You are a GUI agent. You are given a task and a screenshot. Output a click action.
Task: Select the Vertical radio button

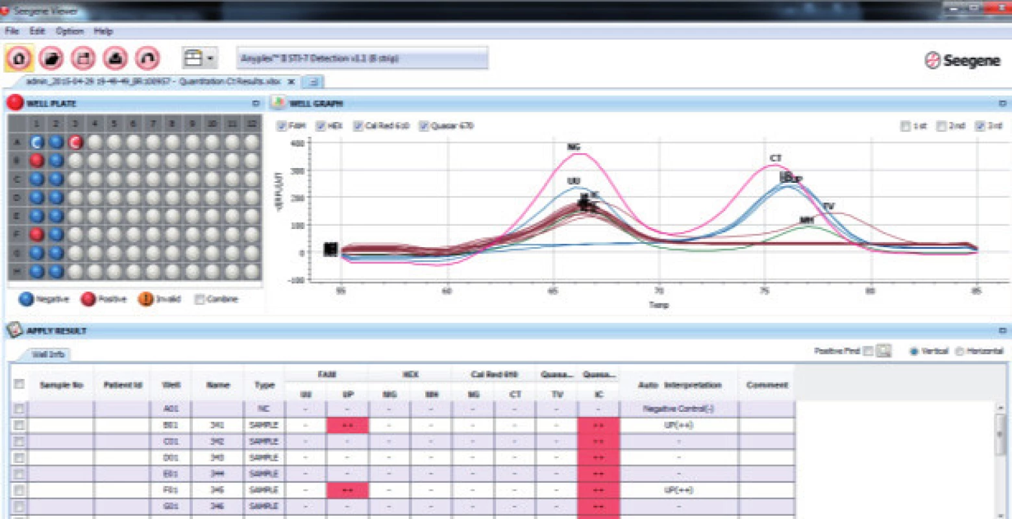point(914,351)
